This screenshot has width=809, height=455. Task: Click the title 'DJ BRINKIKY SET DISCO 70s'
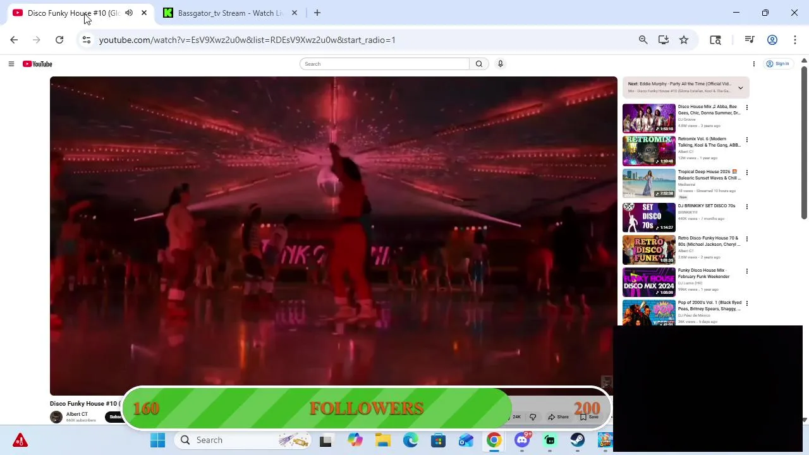[707, 206]
